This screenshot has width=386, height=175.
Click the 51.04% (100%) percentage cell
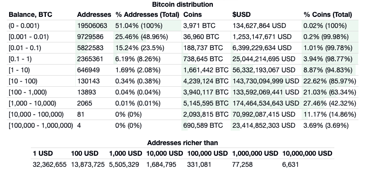coord(139,26)
